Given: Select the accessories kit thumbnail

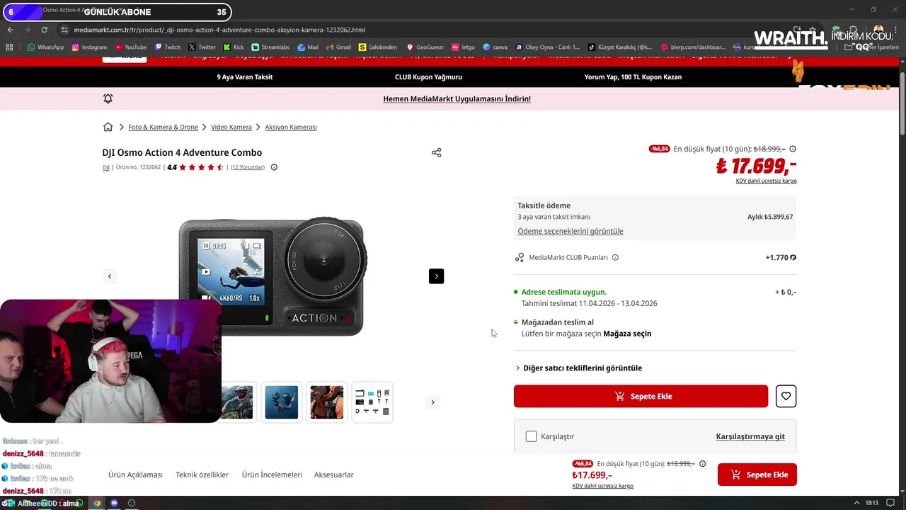Looking at the screenshot, I should pos(372,402).
